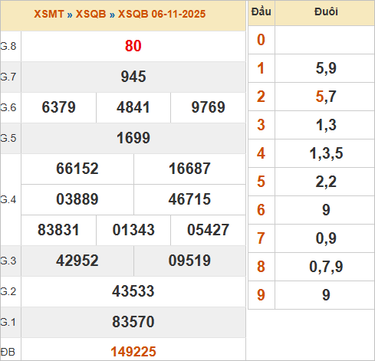
Task: Open the XSQB breadcrumb link
Action: coord(90,14)
